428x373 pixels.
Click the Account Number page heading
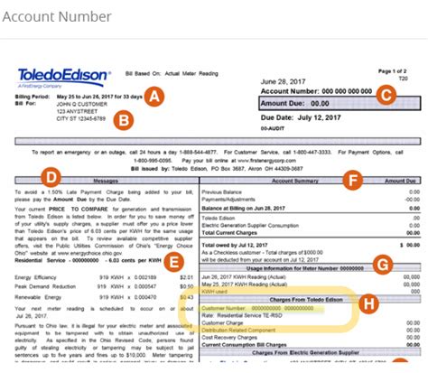pos(57,16)
